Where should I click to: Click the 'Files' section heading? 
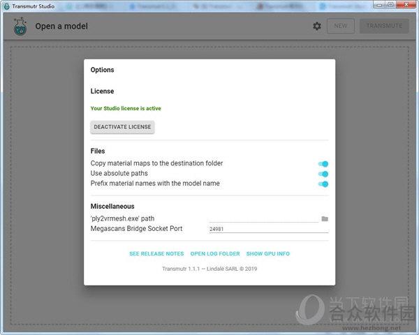98,151
